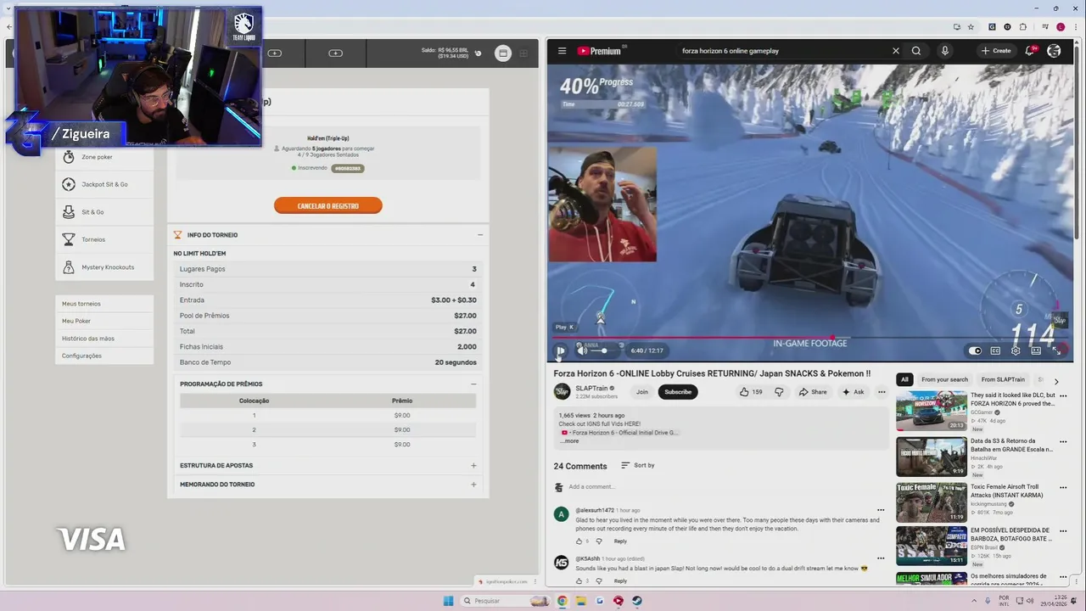
Task: Clear the YouTube search query with the X
Action: (895, 51)
